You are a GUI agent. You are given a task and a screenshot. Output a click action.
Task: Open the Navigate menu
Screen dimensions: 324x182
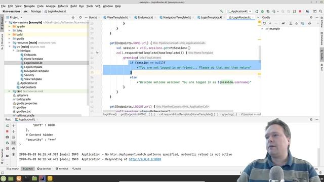[29, 6]
